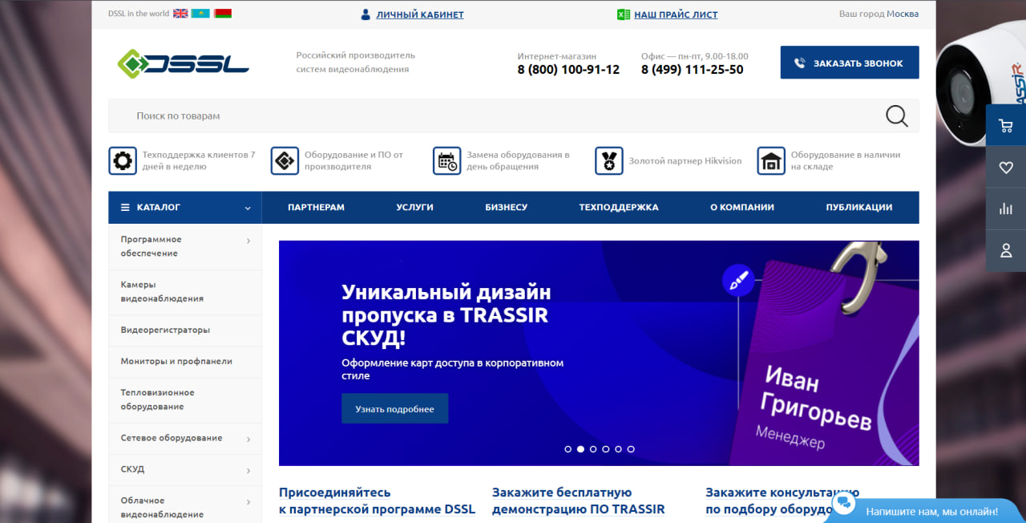
Task: Select the UK flag icon
Action: pos(180,14)
